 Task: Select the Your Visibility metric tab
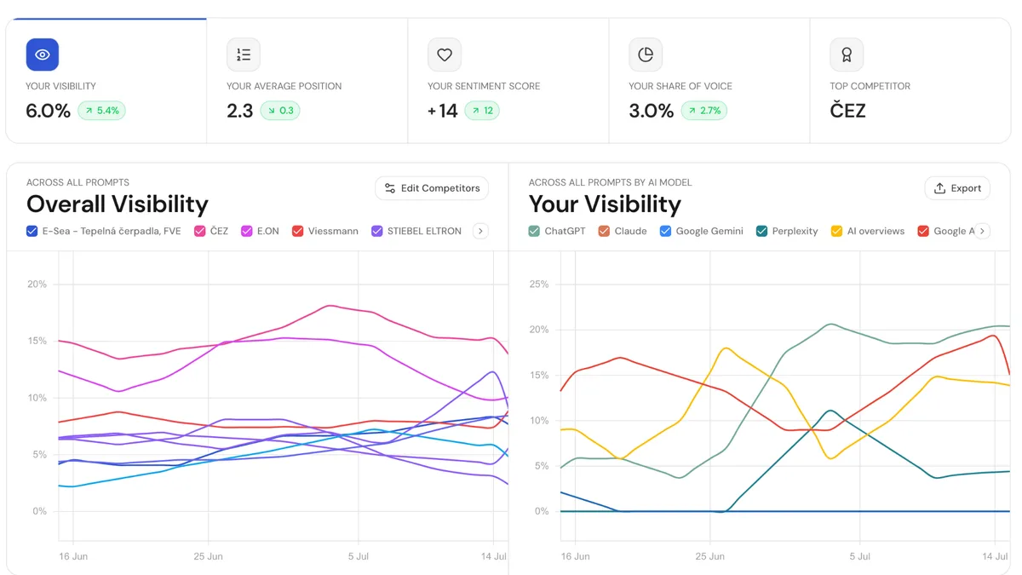point(106,81)
